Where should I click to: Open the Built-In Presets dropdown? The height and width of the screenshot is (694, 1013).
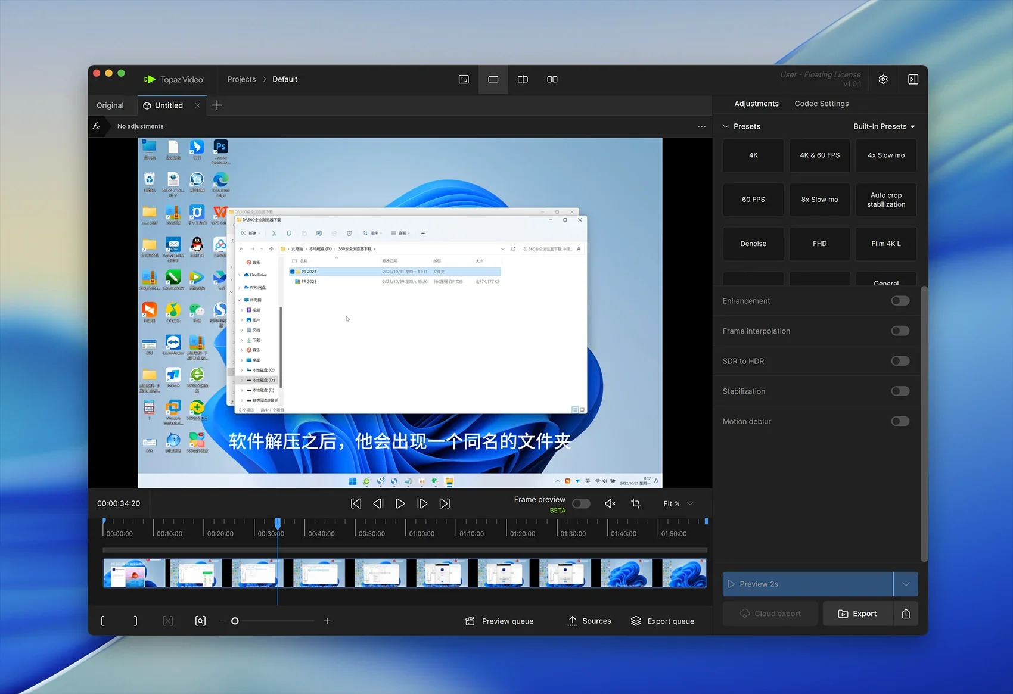884,126
